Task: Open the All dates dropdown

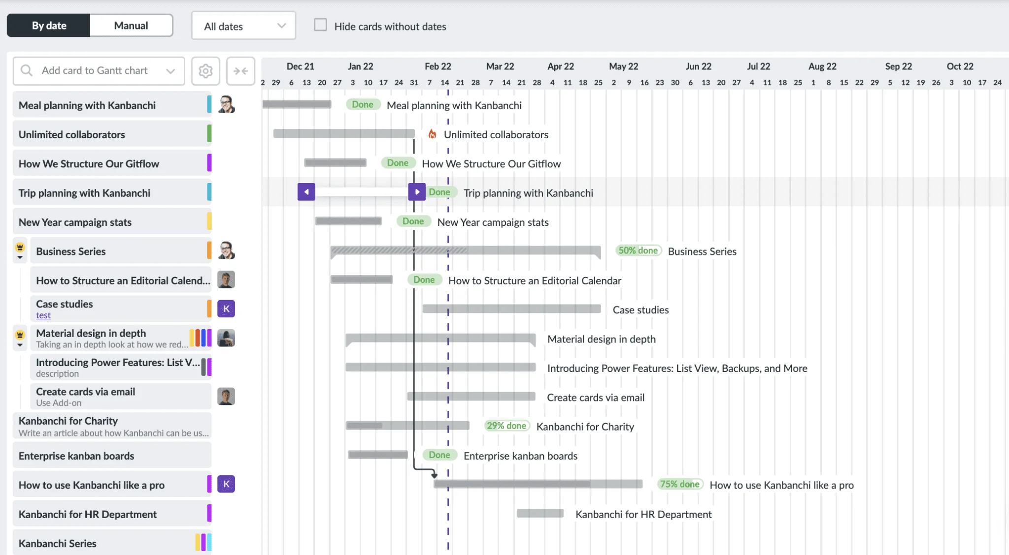Action: [x=243, y=25]
